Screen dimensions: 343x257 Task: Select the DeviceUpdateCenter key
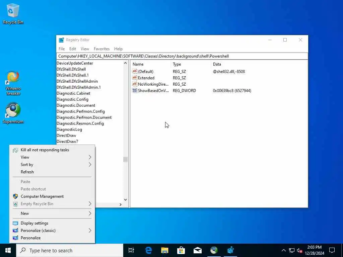(75, 63)
